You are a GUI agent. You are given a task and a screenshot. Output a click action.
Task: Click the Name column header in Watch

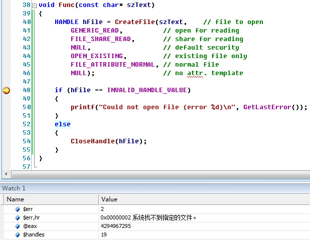point(51,199)
